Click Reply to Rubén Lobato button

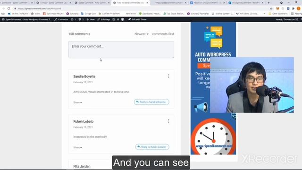pyautogui.click(x=152, y=147)
